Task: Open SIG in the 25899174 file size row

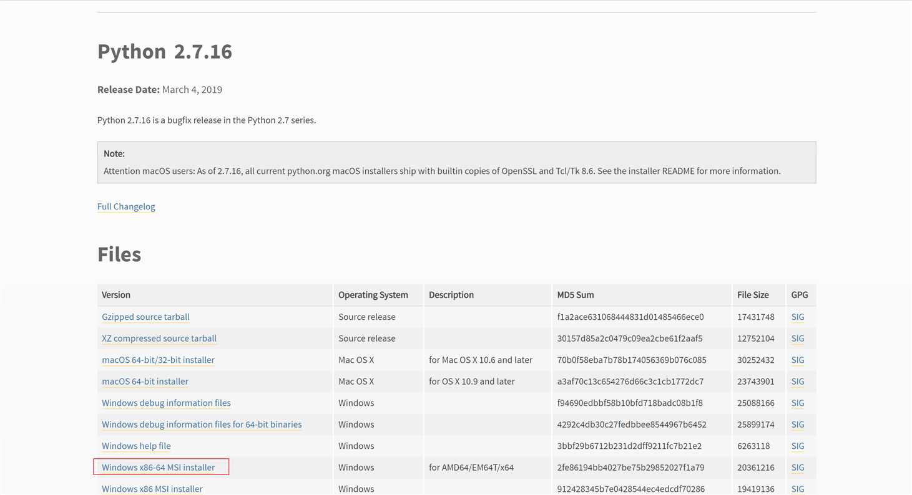Action: (798, 425)
